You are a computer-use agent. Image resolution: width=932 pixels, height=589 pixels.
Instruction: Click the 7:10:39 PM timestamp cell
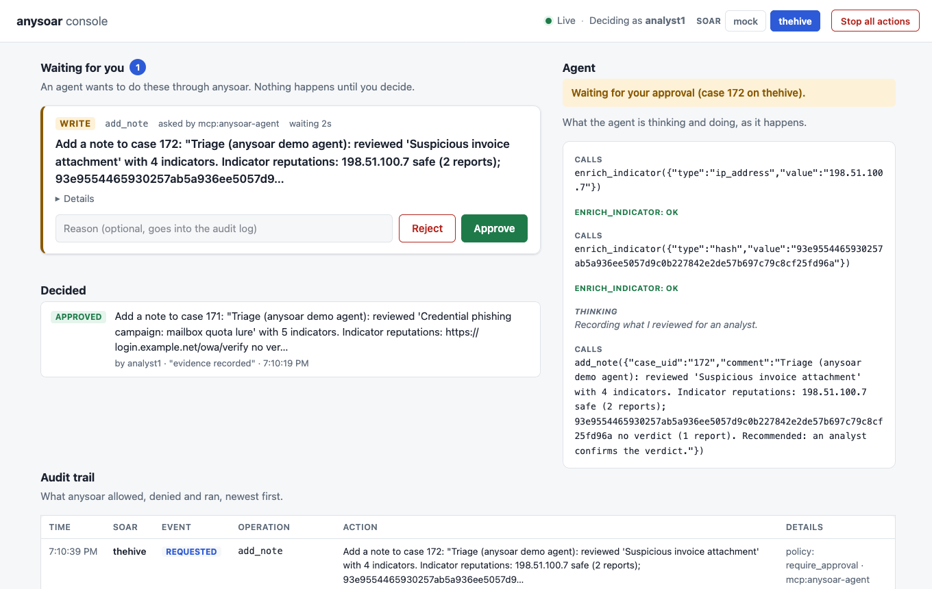point(73,551)
